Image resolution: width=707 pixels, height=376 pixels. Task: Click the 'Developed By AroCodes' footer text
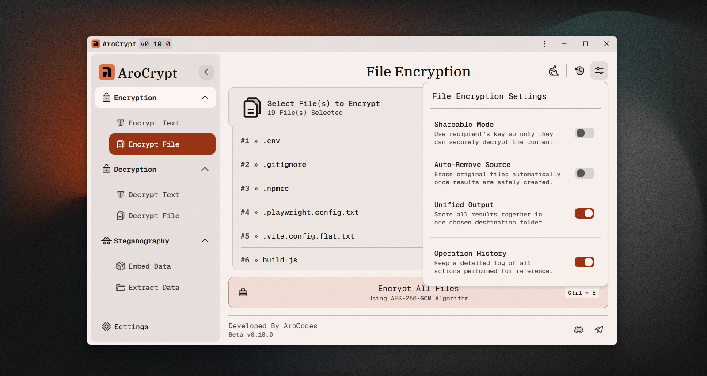(x=273, y=326)
